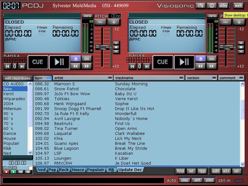The height and width of the screenshot is (186, 248).
Task: Click the ripp button
Action: (202, 171)
